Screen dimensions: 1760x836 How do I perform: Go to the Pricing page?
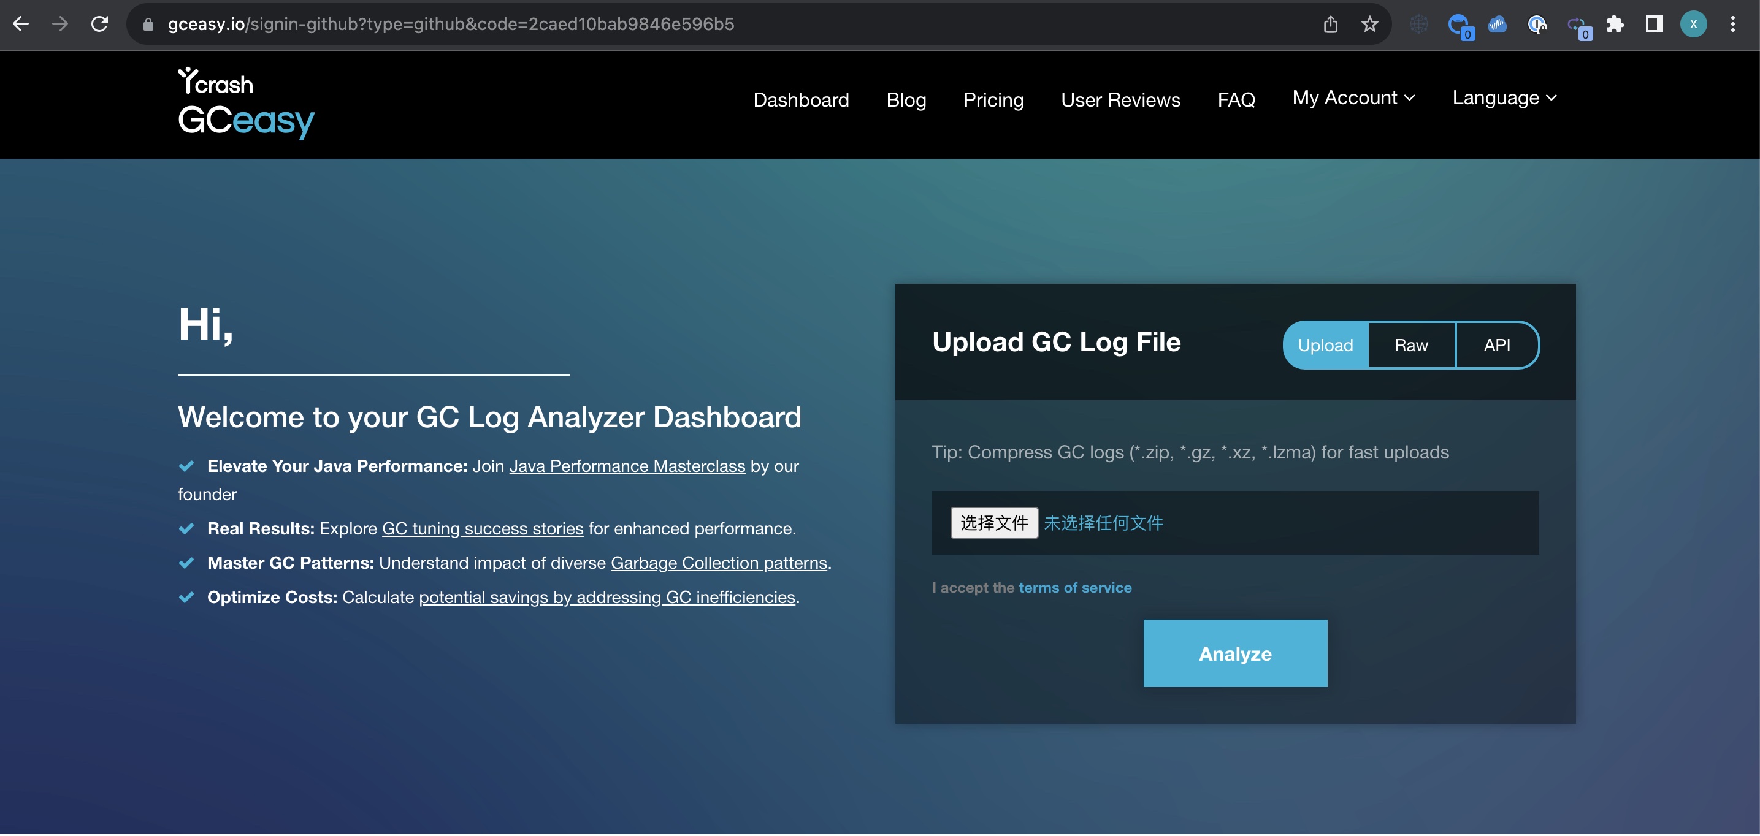point(993,100)
